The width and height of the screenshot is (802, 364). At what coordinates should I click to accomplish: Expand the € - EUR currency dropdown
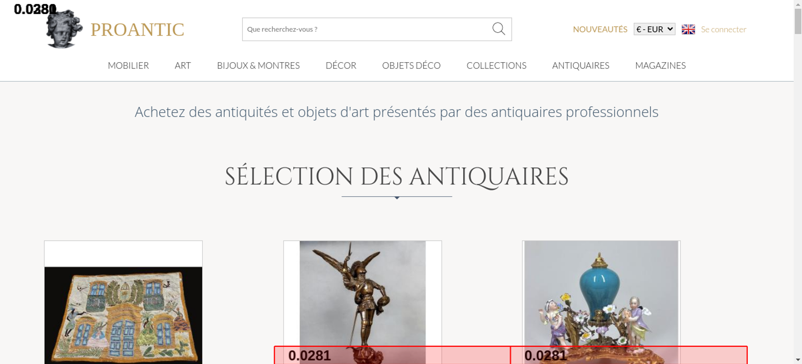(x=654, y=29)
